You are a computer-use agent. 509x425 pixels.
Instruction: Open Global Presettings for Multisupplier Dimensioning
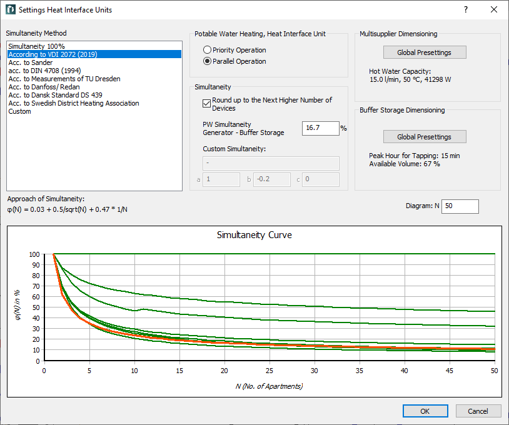425,52
